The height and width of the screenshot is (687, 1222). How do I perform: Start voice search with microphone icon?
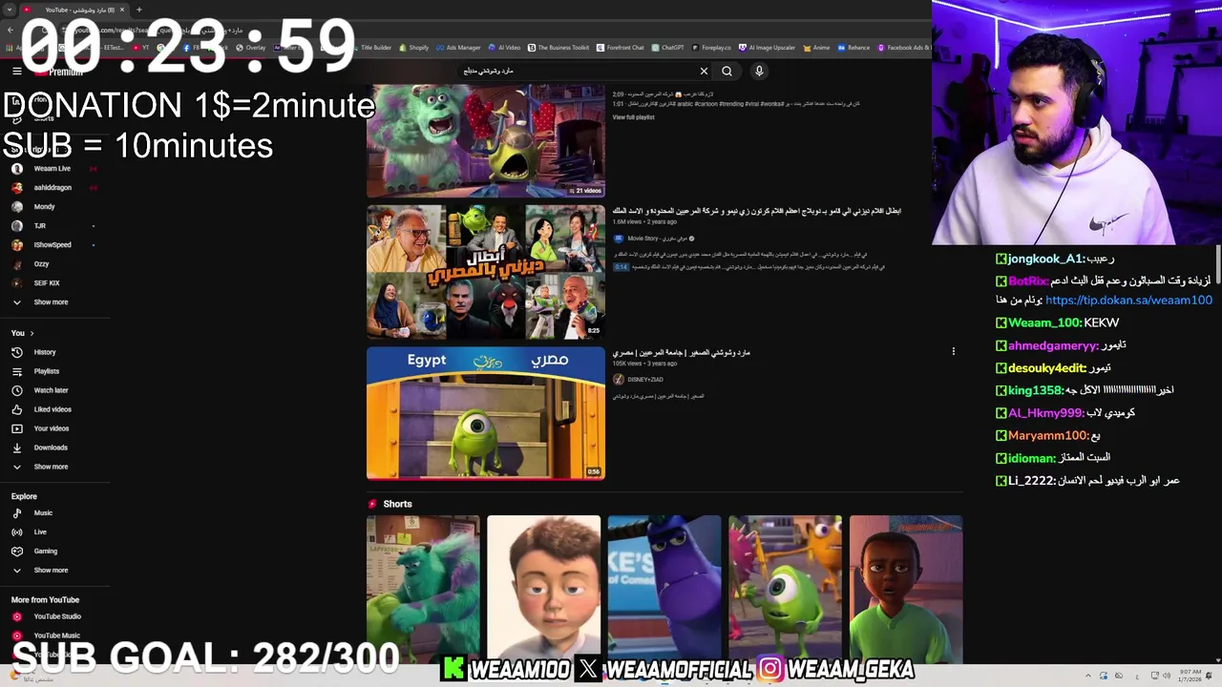759,71
